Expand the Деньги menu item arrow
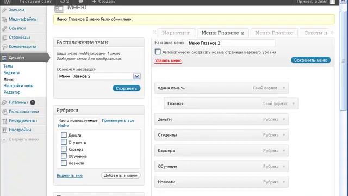348x196 pixels. (284, 119)
